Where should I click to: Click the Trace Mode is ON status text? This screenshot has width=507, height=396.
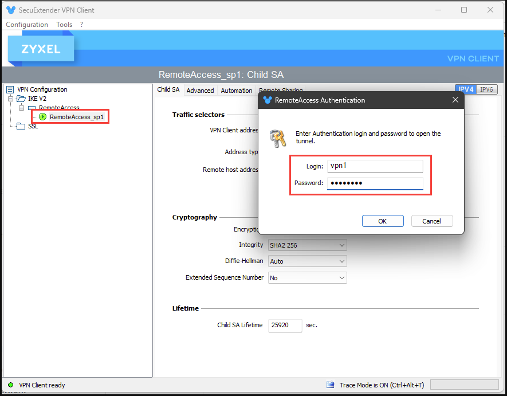click(x=382, y=385)
